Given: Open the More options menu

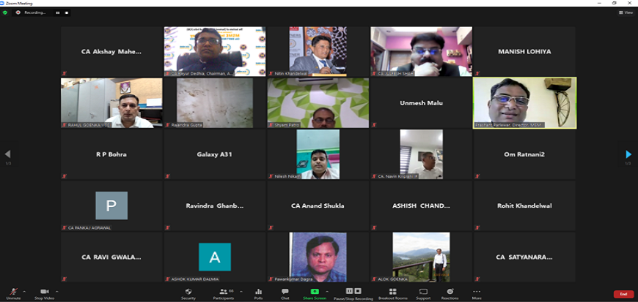Looking at the screenshot, I should pos(477,292).
